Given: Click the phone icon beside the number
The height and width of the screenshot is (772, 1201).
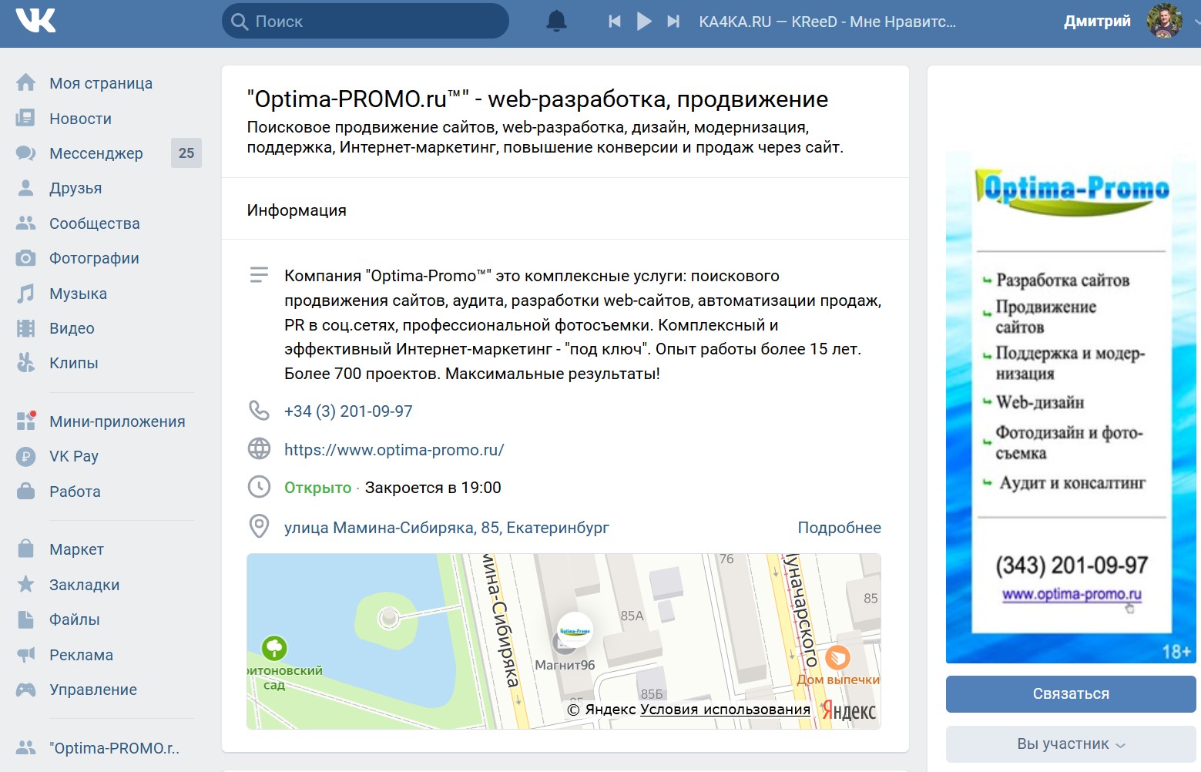Looking at the screenshot, I should (259, 411).
